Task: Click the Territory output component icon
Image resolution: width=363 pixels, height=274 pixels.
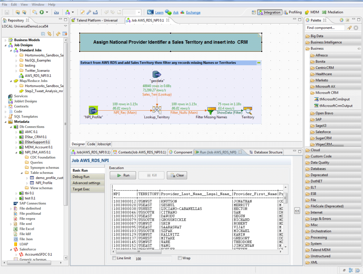Action: pyautogui.click(x=248, y=111)
